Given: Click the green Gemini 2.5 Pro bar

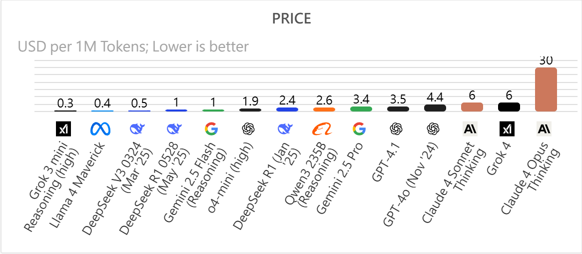Looking at the screenshot, I should tap(361, 109).
